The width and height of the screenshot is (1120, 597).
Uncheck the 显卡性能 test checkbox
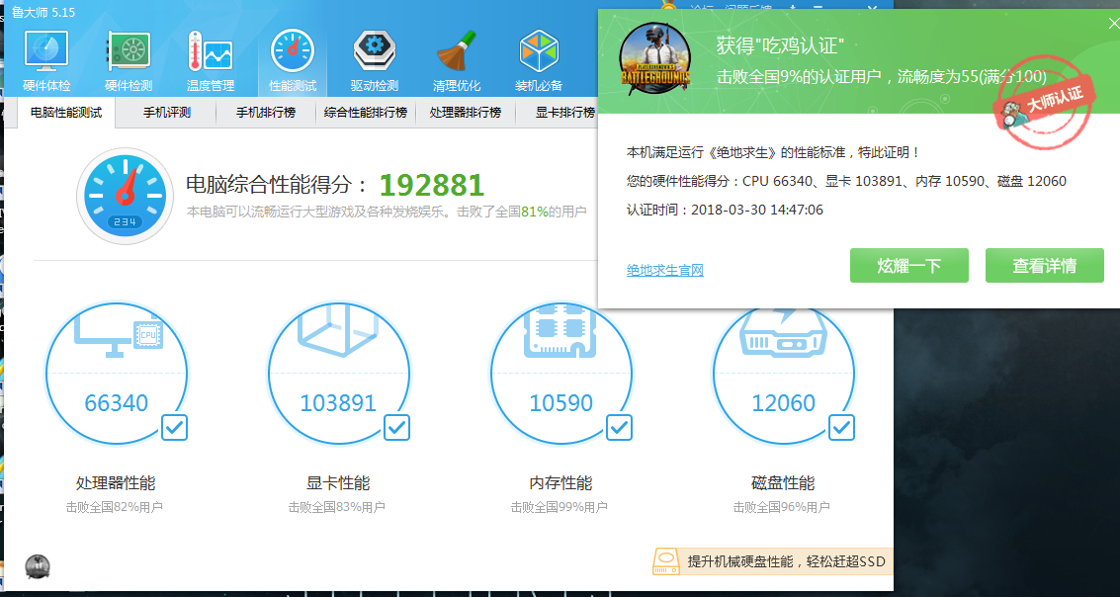click(x=397, y=427)
